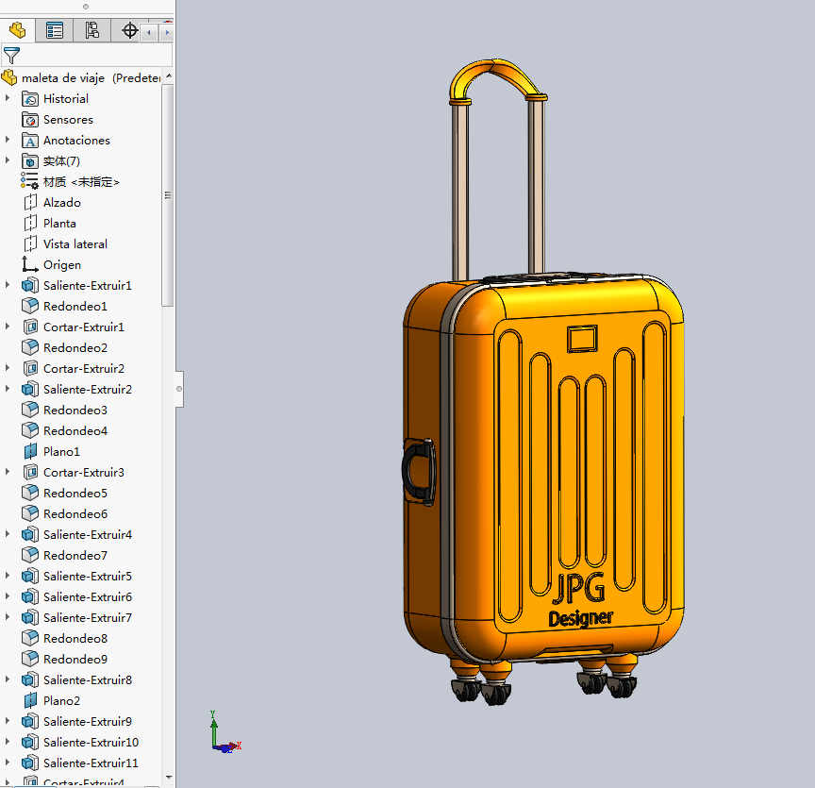Expand the Anotaciones folder
The height and width of the screenshot is (788, 815).
point(8,140)
